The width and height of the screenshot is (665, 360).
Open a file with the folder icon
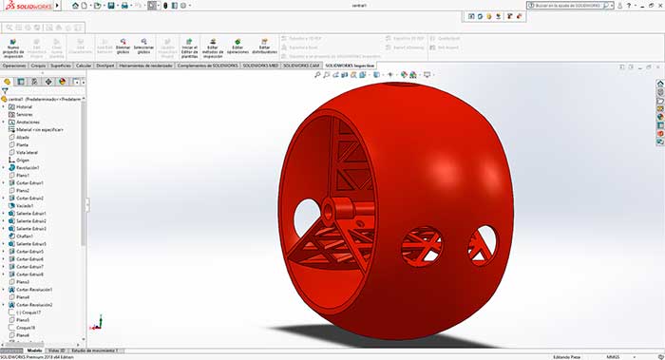pos(98,6)
